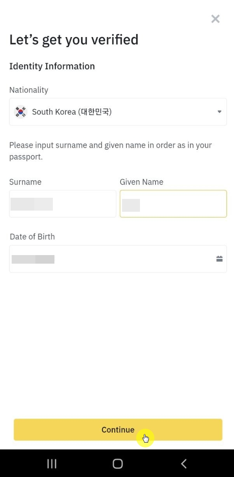Close the verification screen with X
This screenshot has width=234, height=477.
tap(215, 19)
